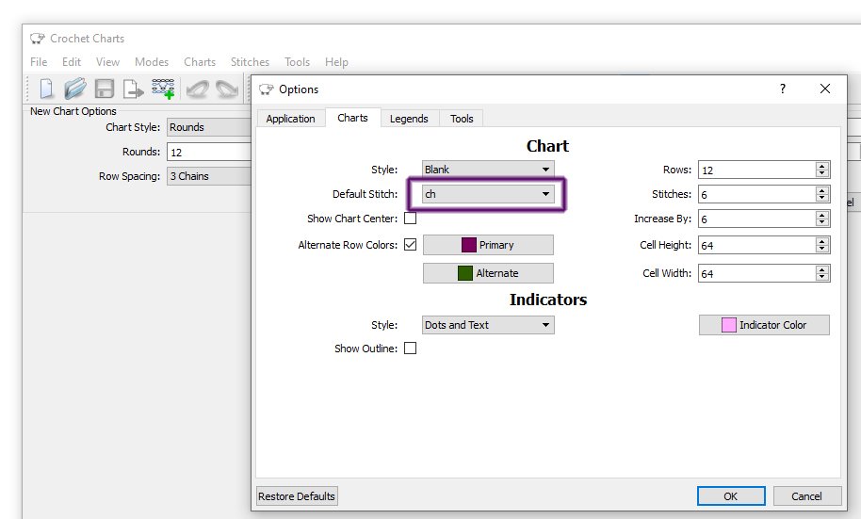Click the New document toolbar icon

[x=46, y=89]
